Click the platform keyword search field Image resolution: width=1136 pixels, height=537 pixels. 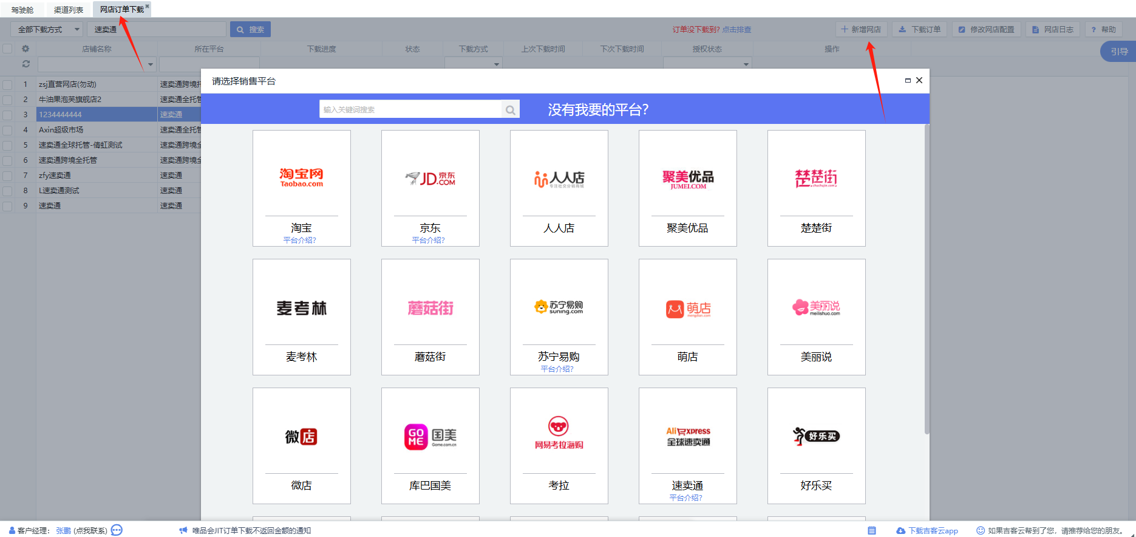411,109
